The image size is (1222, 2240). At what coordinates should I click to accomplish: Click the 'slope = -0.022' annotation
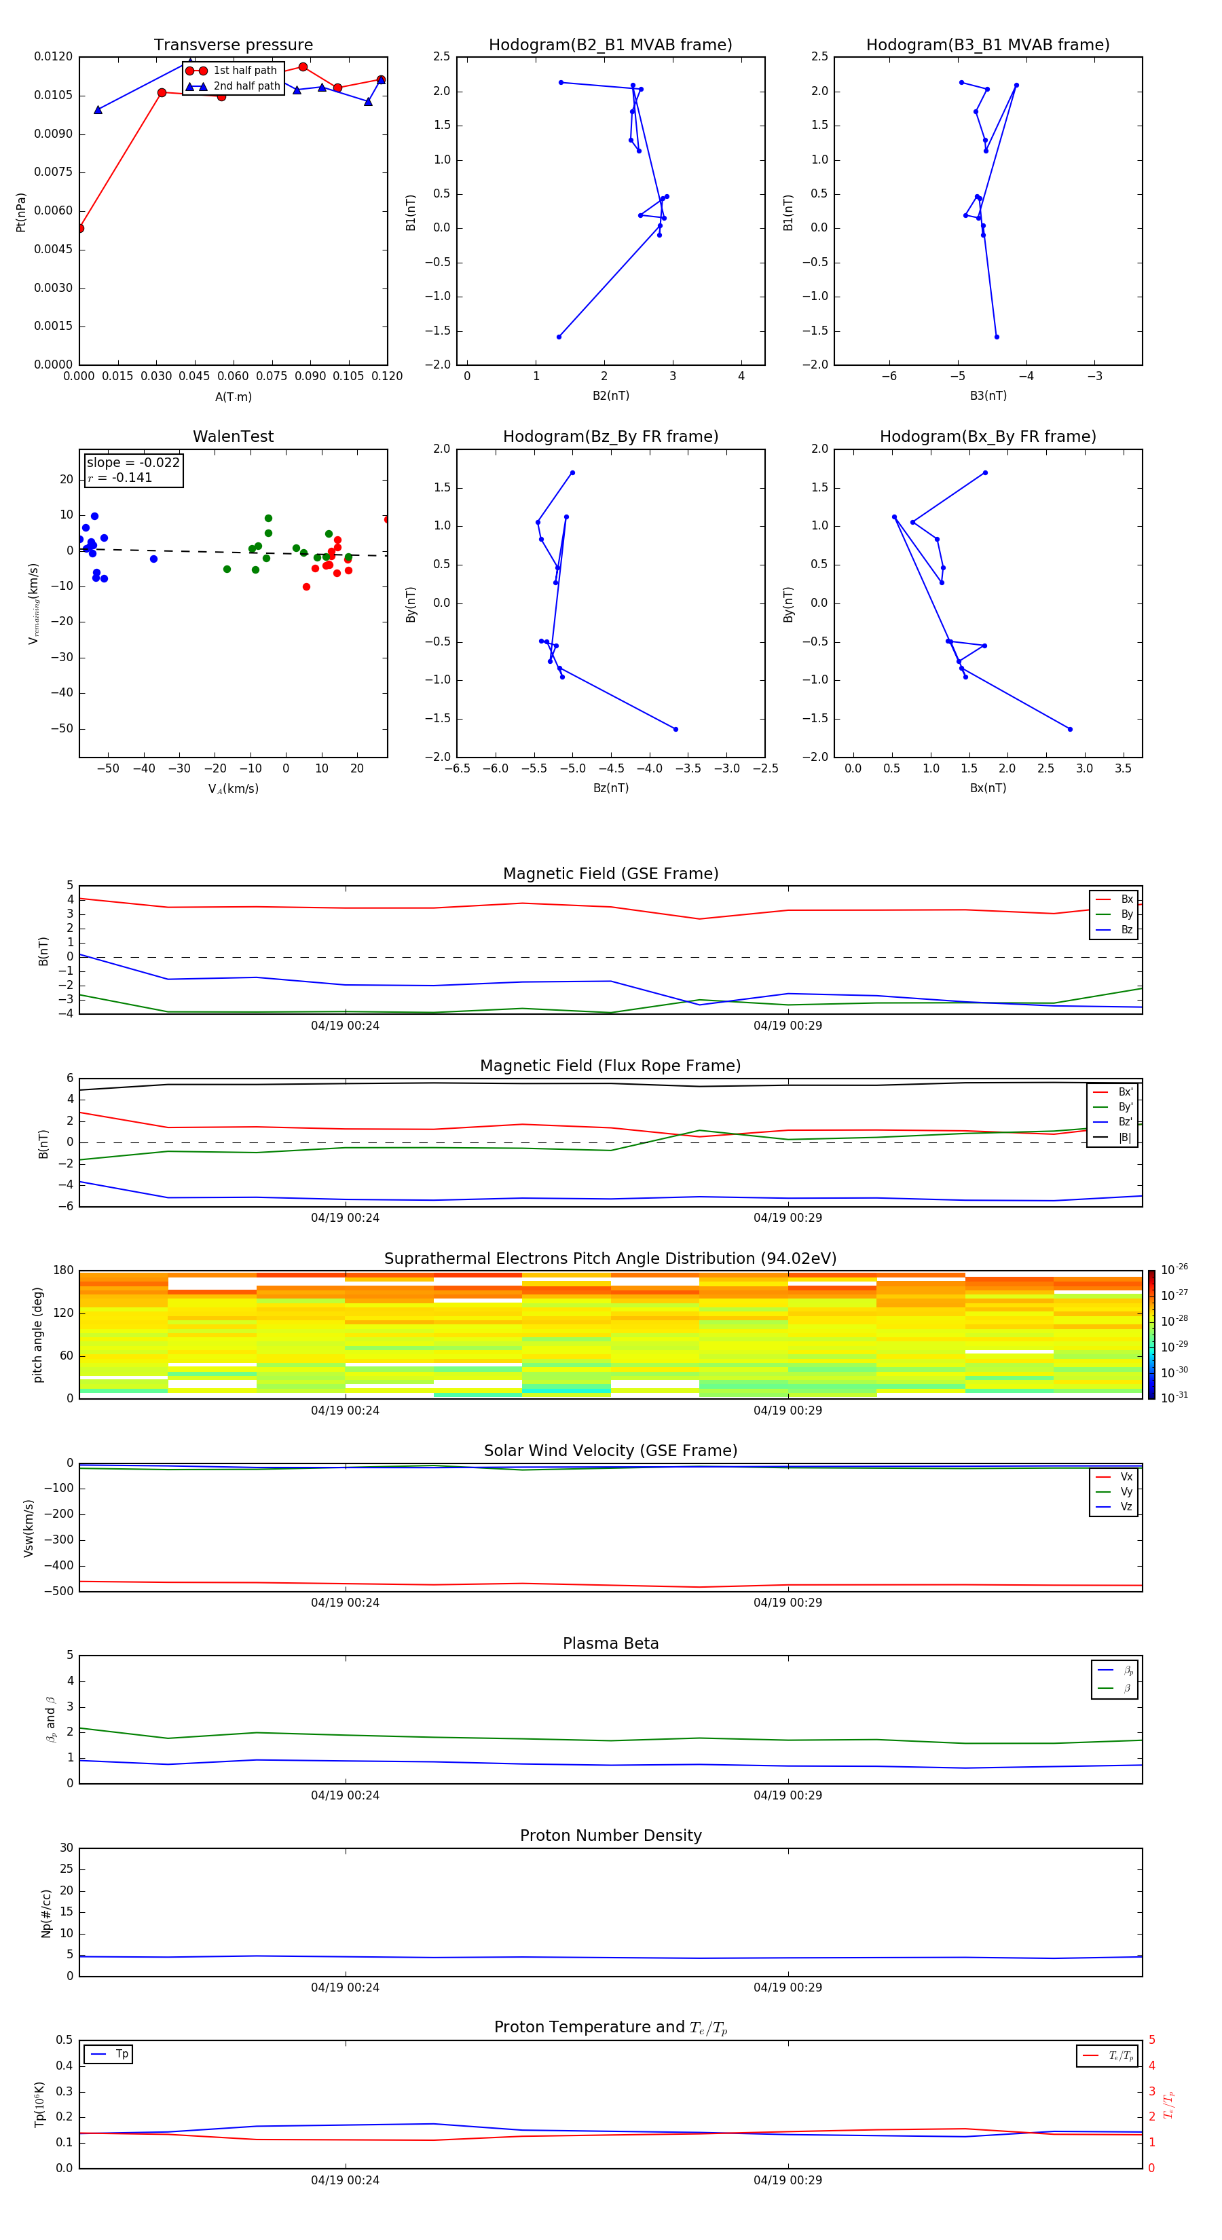[133, 463]
